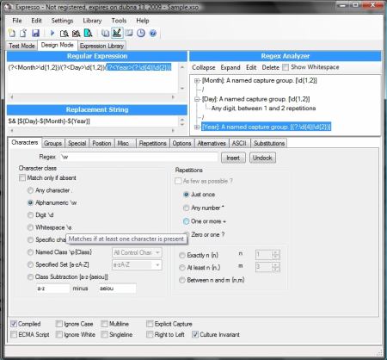Click the Expresso app icon in the title bar

click(x=9, y=6)
